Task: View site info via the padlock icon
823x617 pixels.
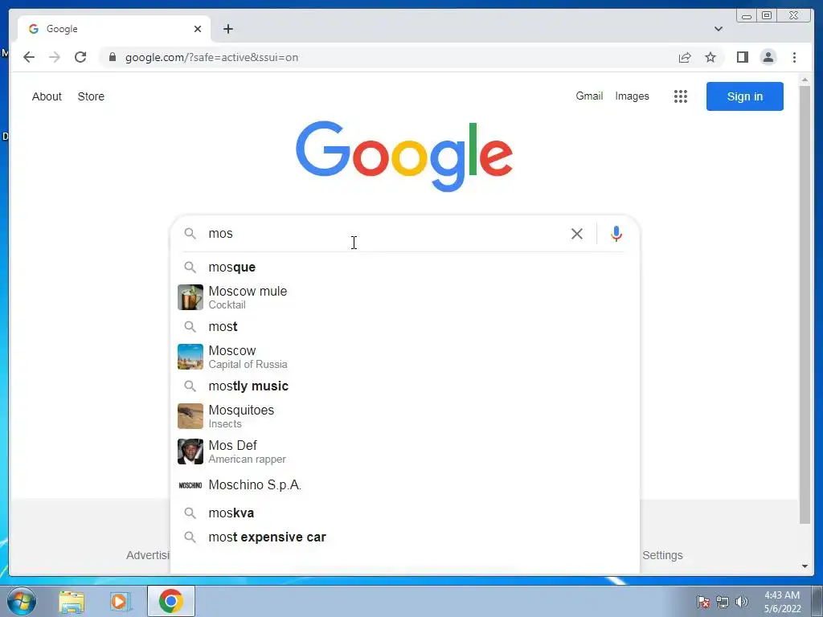Action: pyautogui.click(x=112, y=57)
